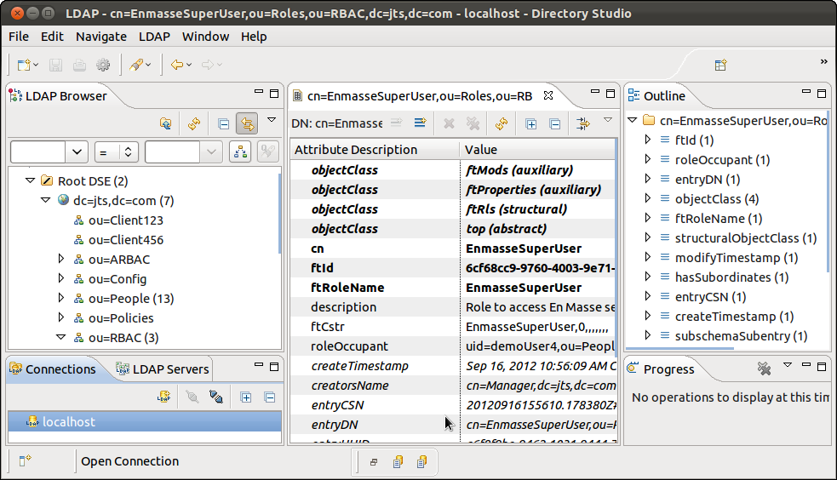Open the Navigate menu
This screenshot has height=480, width=837.
[100, 37]
